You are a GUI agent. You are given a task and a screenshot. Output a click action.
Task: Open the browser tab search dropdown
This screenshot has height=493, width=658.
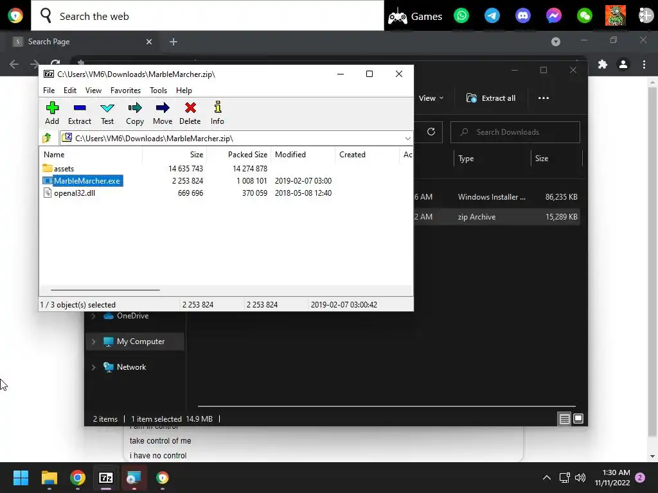(556, 42)
